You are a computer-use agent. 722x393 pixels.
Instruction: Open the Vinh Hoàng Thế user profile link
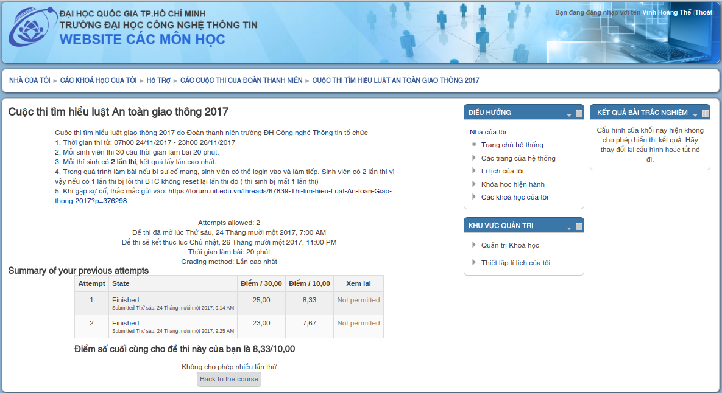click(666, 13)
